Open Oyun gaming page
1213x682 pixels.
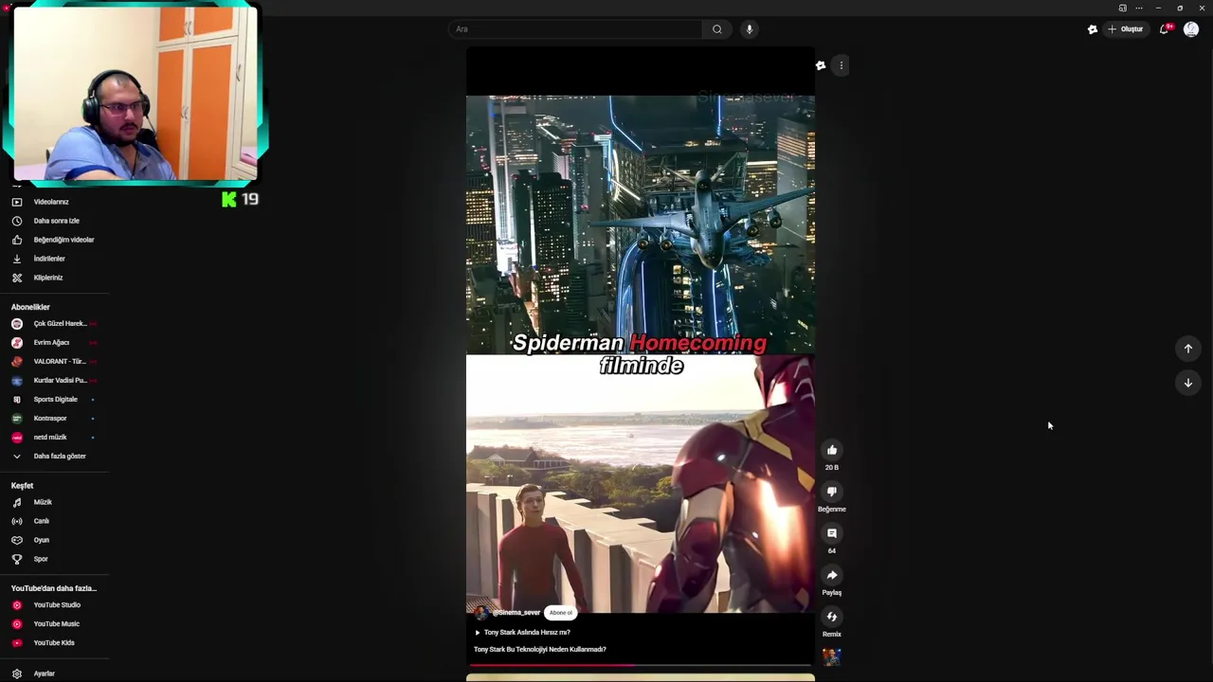click(x=42, y=540)
